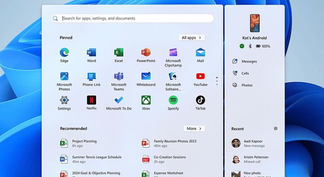Launch the Xbox app
This screenshot has width=324, height=177.
coord(146,103)
